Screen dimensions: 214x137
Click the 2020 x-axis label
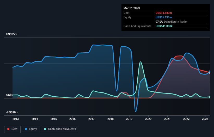148,119
